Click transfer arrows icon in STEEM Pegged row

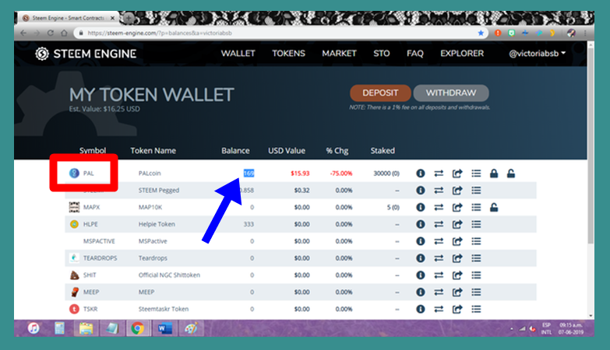439,191
